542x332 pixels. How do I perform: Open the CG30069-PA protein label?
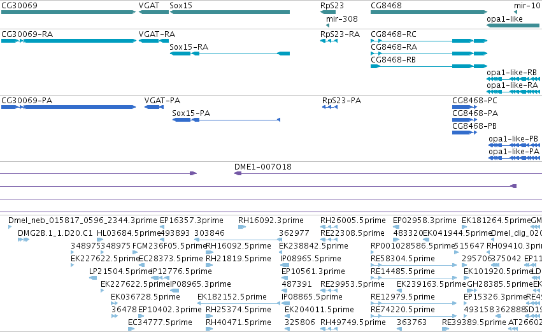27,101
